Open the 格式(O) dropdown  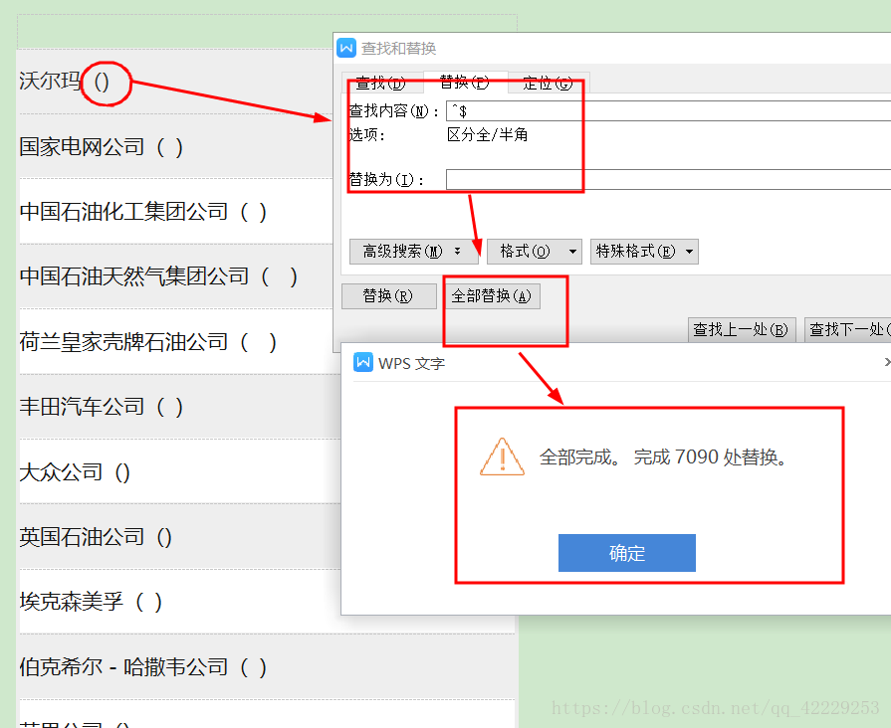[x=535, y=251]
